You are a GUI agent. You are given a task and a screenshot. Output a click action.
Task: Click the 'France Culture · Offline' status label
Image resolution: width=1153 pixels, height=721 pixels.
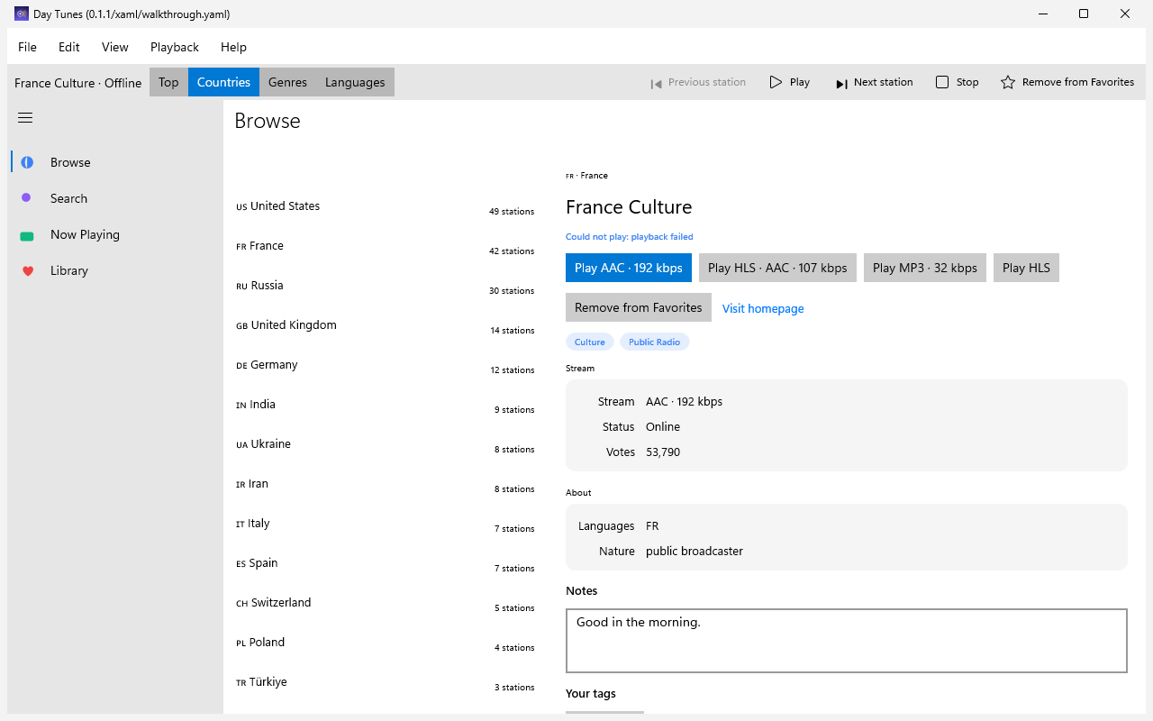pyautogui.click(x=78, y=83)
